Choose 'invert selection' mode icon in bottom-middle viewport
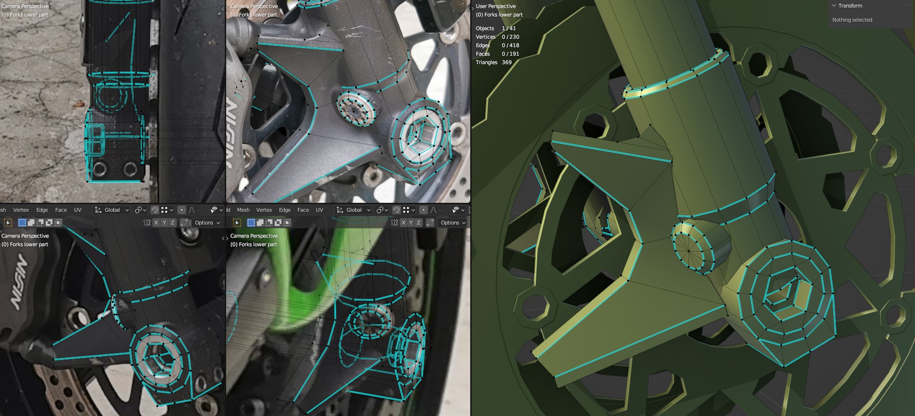 click(x=278, y=223)
